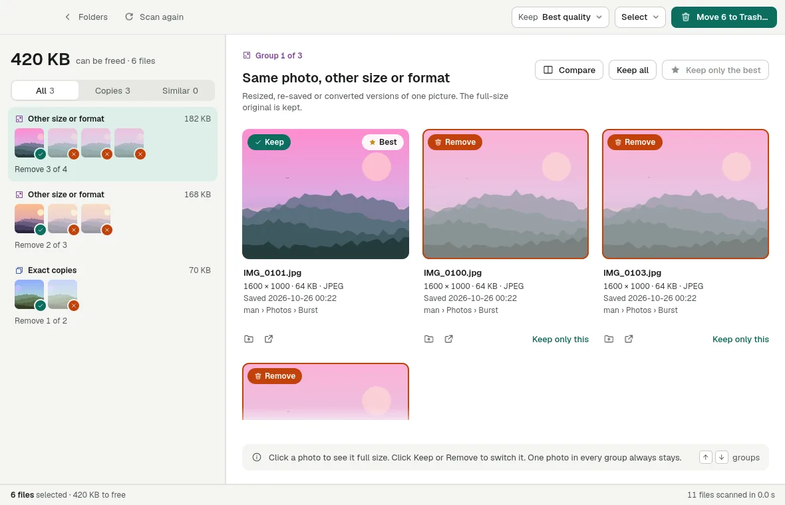This screenshot has width=785, height=505.
Task: Click the folder icon under IMG_0103.jpg
Action: tap(609, 339)
